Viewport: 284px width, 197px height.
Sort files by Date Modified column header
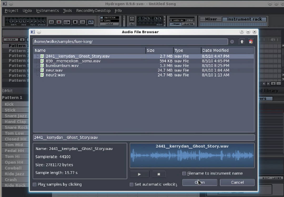pyautogui.click(x=227, y=51)
